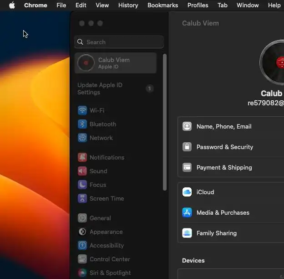Click the sidebar Apple ID avatar picture
Screen dimensions: 284x279
pyautogui.click(x=86, y=63)
